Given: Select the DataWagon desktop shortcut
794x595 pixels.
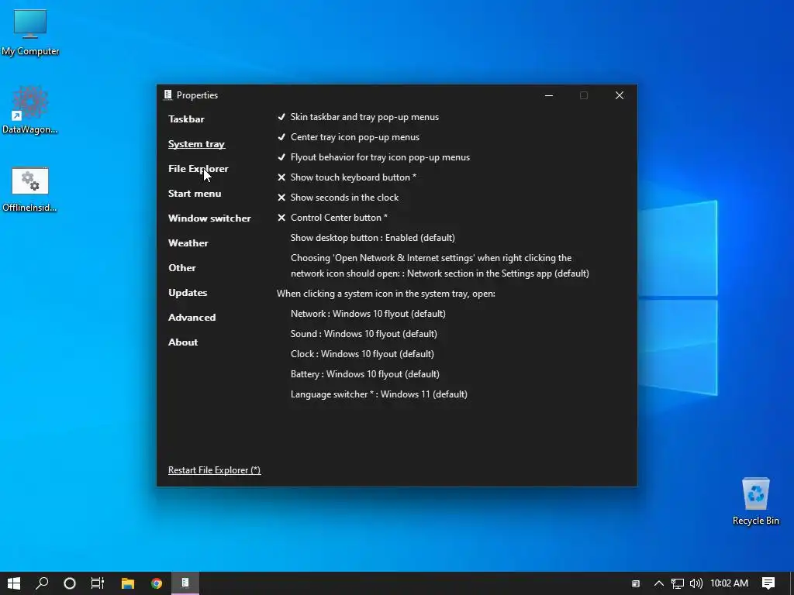Looking at the screenshot, I should tap(30, 110).
